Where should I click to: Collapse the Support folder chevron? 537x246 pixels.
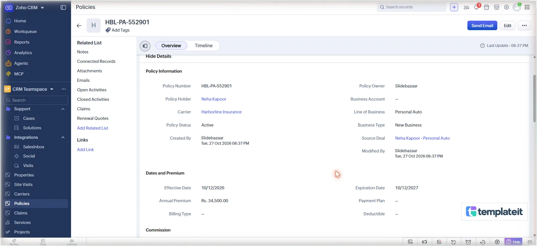click(x=63, y=109)
